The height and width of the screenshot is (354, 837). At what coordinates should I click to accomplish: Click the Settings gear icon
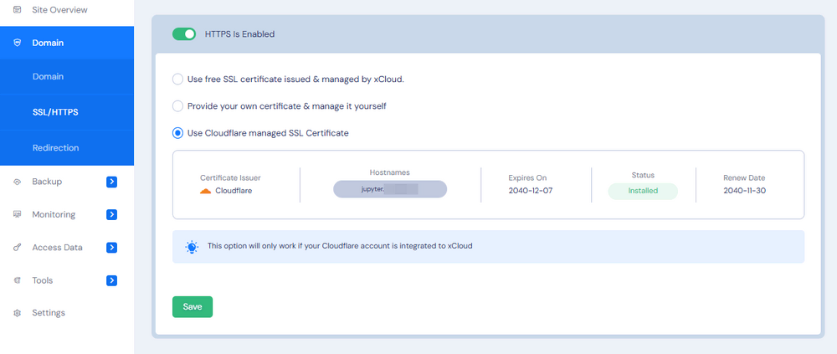(17, 313)
